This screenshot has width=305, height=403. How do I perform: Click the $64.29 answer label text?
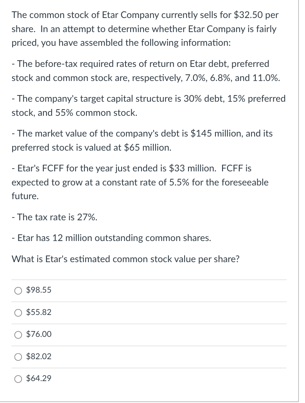(39, 379)
